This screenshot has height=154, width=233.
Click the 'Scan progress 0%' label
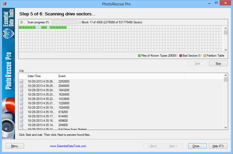pyautogui.click(x=38, y=22)
